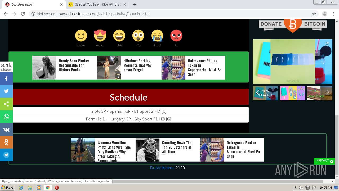Select the Wood Crafts video thumbnail
Viewport: 339px width, 191px height.
click(x=320, y=93)
